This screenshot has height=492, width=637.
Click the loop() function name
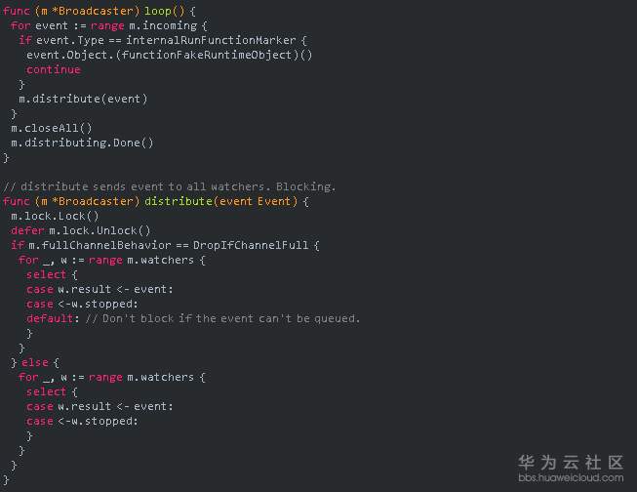click(x=161, y=11)
